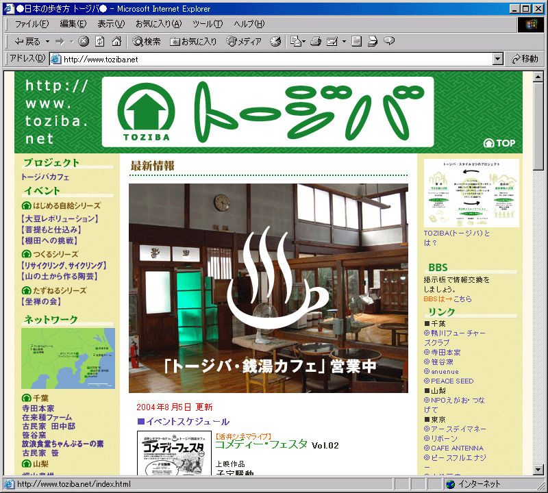
Task: Click the インターネット zone globe icon
Action: [x=451, y=484]
